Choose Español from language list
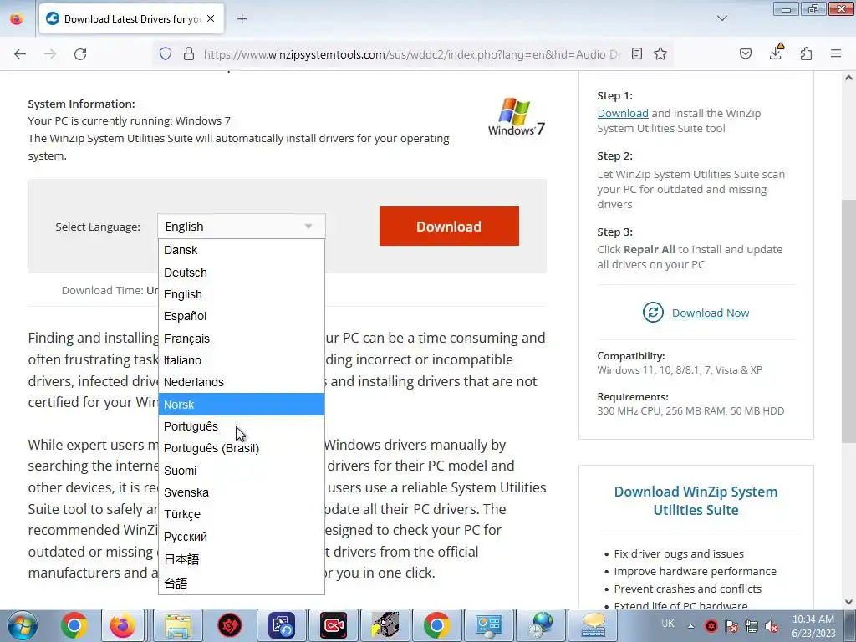 pyautogui.click(x=242, y=316)
